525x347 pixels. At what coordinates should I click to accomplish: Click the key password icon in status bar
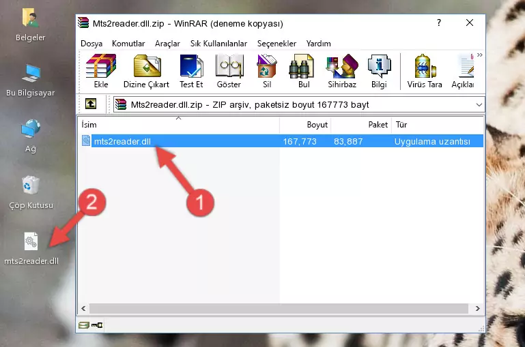pyautogui.click(x=97, y=325)
